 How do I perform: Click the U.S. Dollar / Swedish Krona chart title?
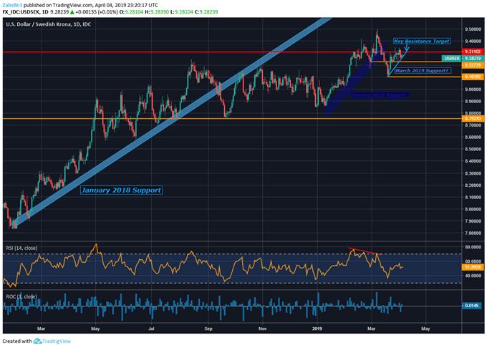[49, 24]
